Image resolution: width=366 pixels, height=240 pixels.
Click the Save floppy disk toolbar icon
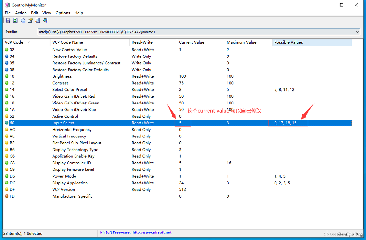[x=8, y=21]
